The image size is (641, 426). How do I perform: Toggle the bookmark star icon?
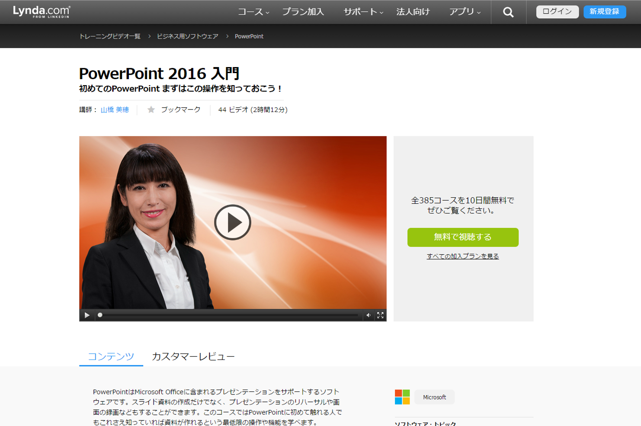tap(151, 110)
